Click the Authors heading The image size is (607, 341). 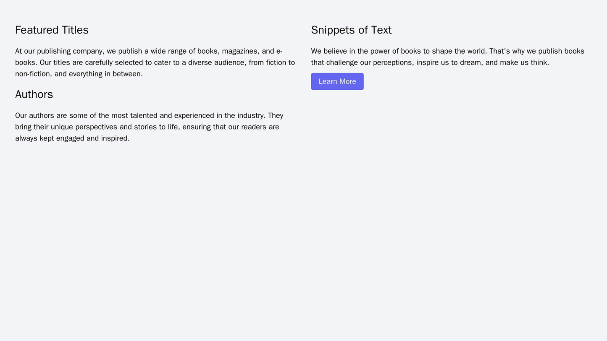(34, 95)
